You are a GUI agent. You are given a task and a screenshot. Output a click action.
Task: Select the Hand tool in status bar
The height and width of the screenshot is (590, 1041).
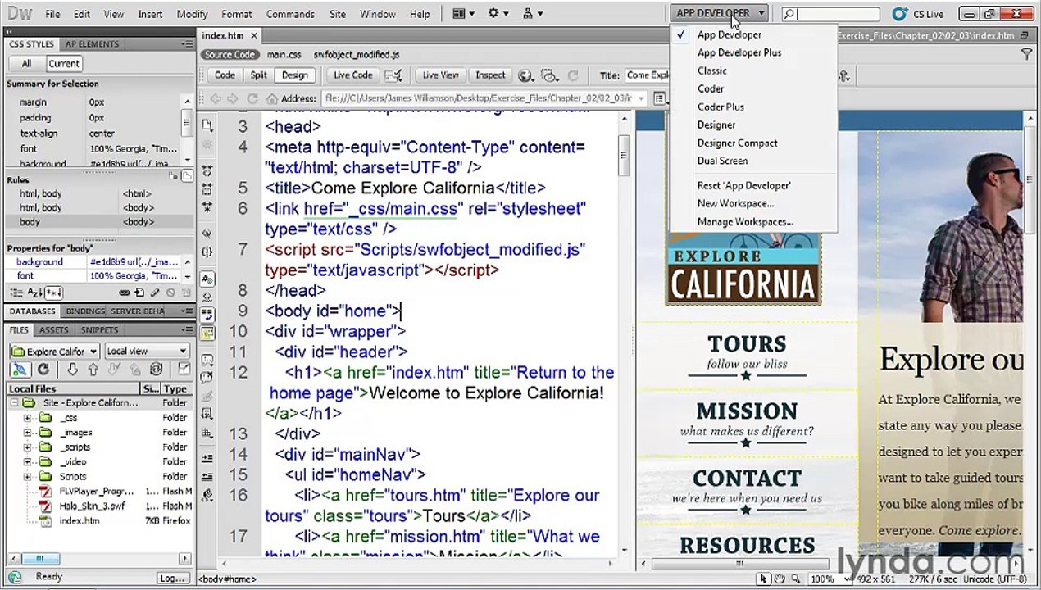(780, 579)
